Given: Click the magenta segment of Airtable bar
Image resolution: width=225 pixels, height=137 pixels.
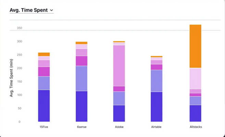Looking at the screenshot, I should coord(157,67).
